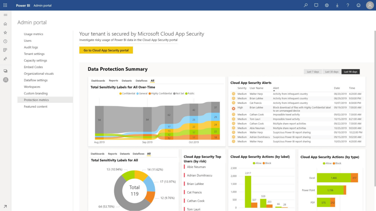This screenshot has height=211, width=376.
Task: Open Favorites star in left rail
Action: point(5,33)
